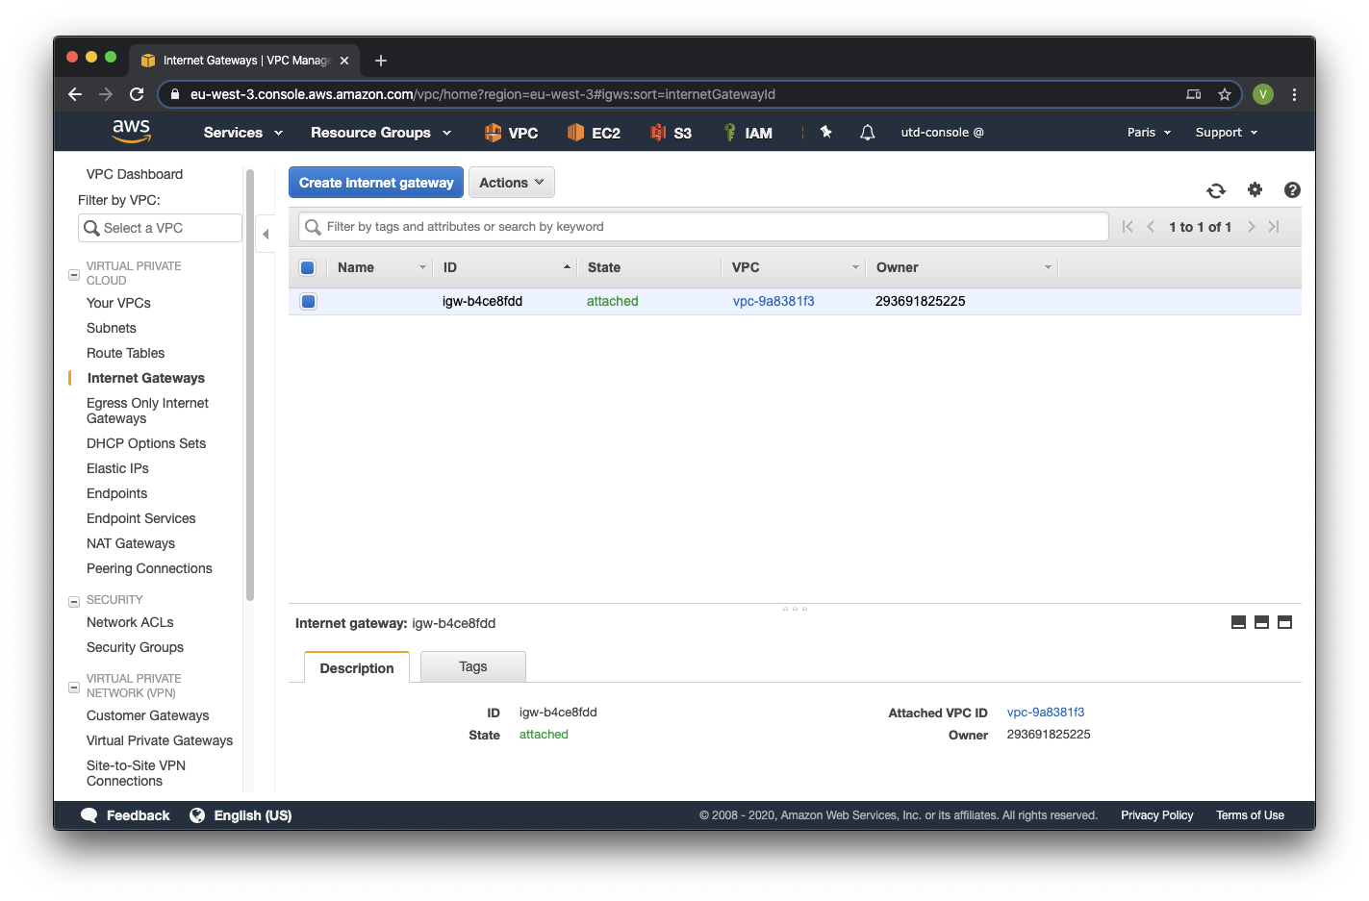
Task: Go to next page of results
Action: click(1251, 227)
